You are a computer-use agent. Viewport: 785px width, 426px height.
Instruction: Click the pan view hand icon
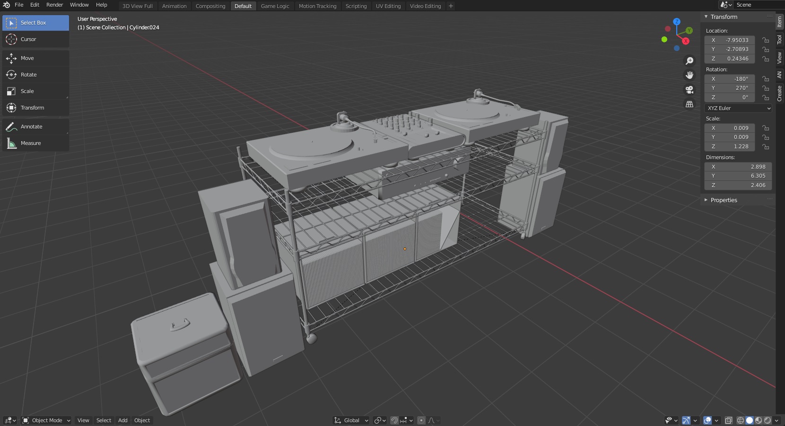(x=689, y=75)
